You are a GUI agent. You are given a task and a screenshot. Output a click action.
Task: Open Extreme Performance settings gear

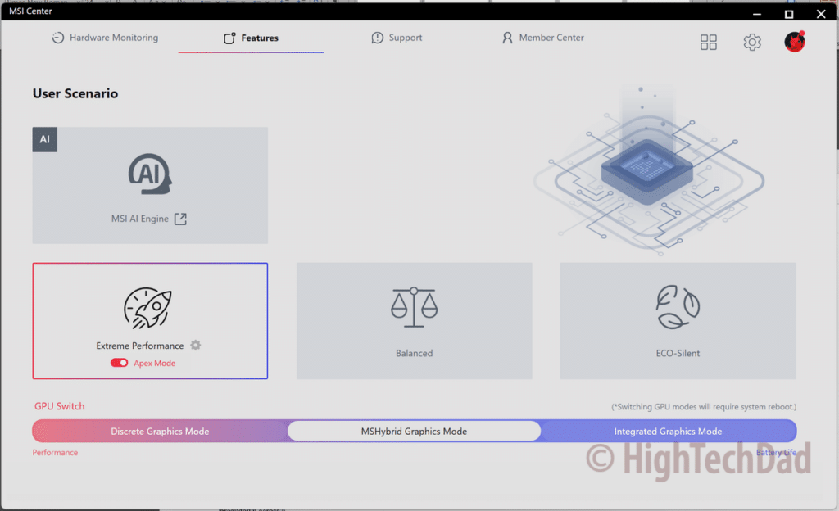[196, 346]
